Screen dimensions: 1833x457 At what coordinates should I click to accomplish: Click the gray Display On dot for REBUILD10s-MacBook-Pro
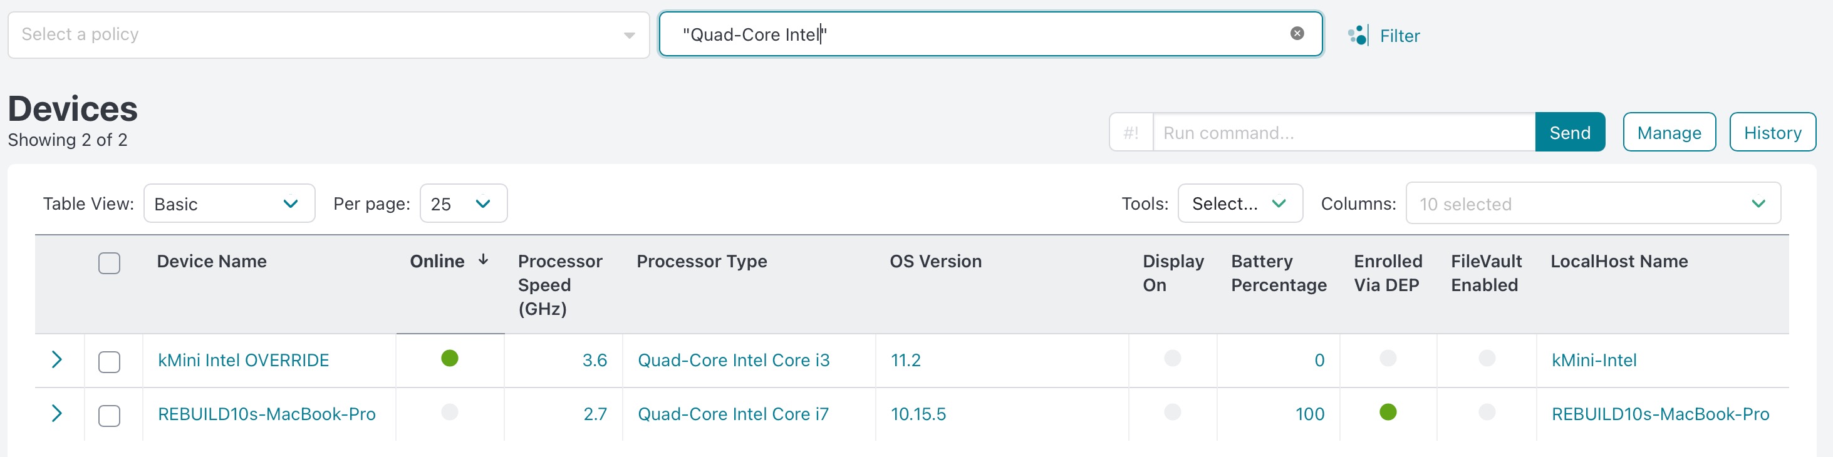[x=1172, y=412]
